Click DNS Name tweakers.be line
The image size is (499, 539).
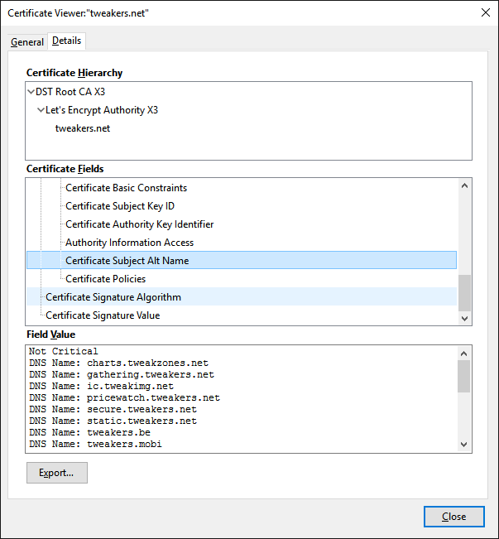click(89, 432)
